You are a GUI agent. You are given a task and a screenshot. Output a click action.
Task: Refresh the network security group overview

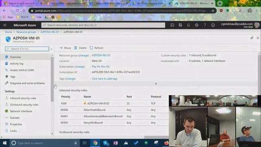(x=97, y=48)
